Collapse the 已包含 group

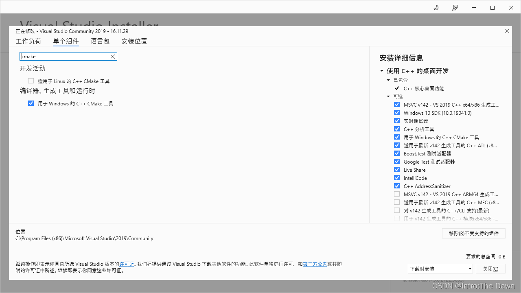pos(388,80)
